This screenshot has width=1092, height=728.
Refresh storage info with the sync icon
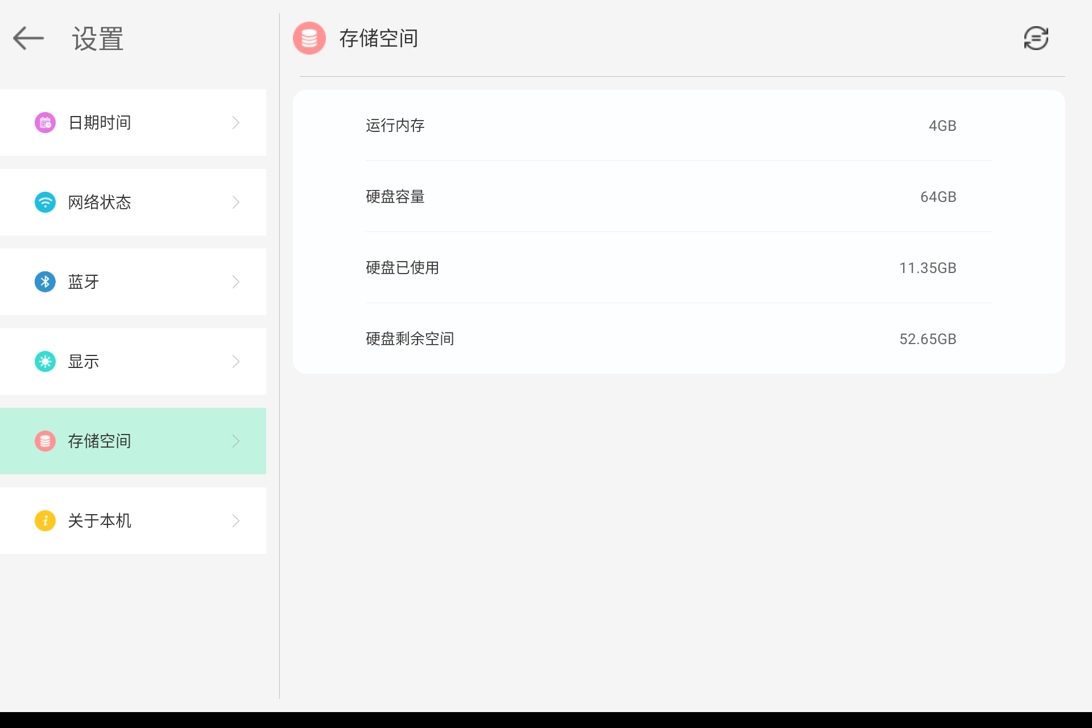pos(1036,39)
